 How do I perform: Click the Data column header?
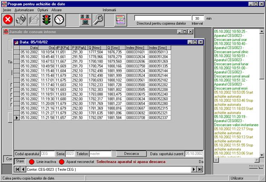tap(29, 48)
